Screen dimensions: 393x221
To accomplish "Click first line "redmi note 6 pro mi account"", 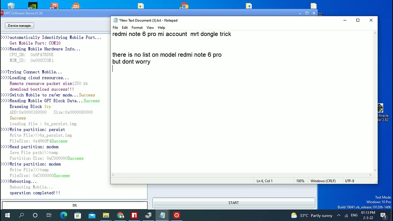I will click(150, 34).
